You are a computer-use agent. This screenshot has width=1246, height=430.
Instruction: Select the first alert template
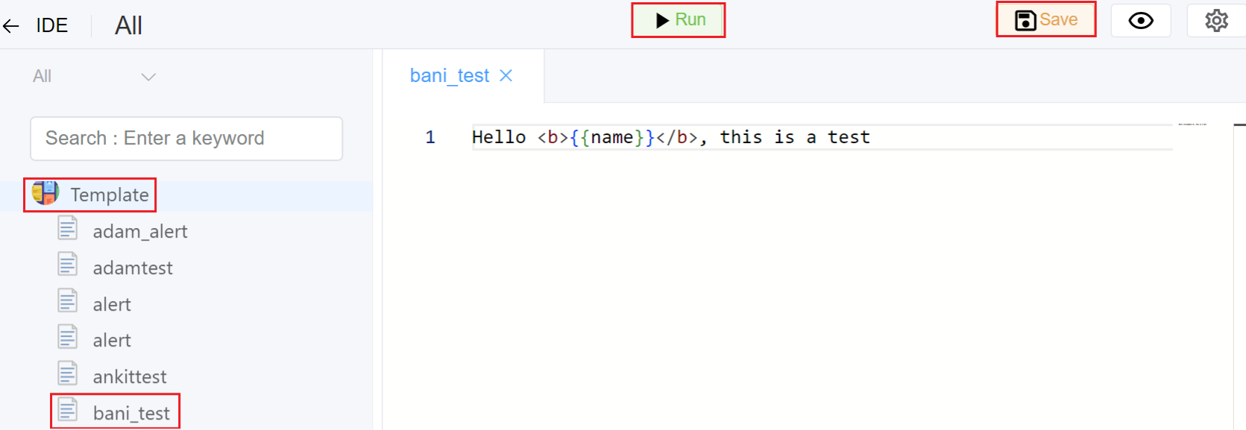point(112,305)
